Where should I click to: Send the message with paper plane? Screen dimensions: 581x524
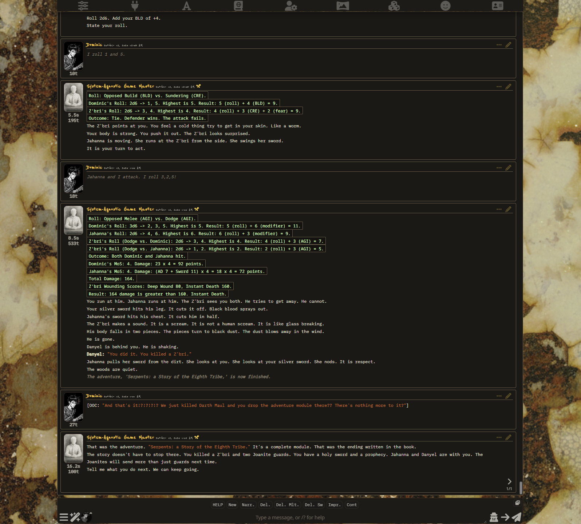point(517,517)
